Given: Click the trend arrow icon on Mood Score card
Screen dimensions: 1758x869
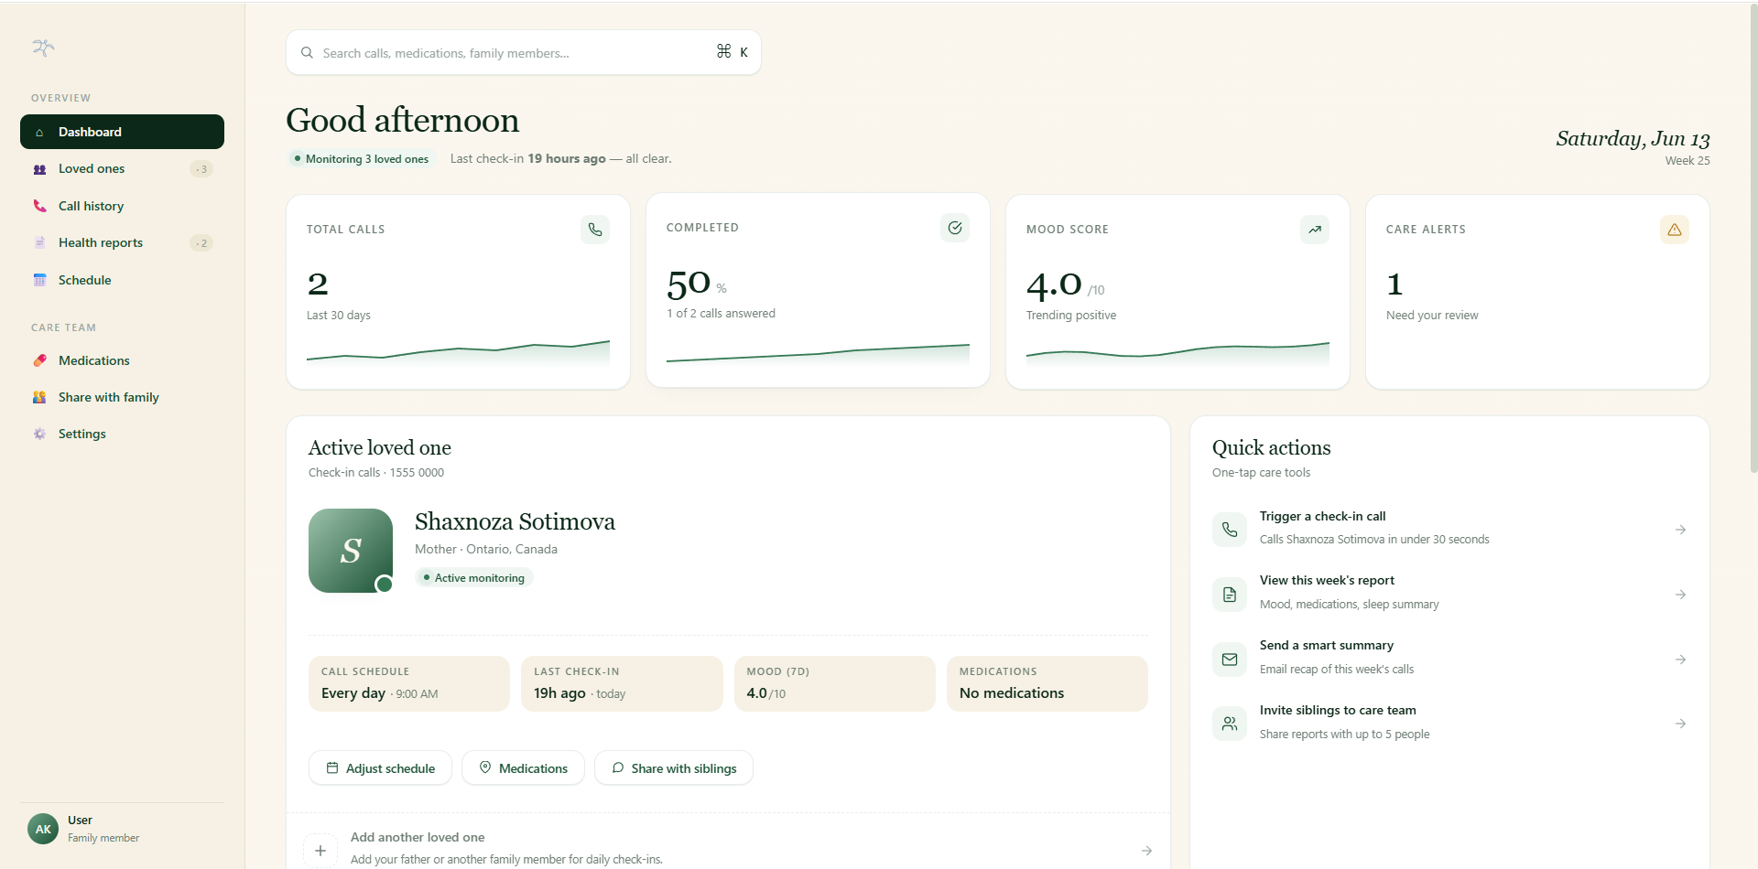Looking at the screenshot, I should coord(1315,230).
